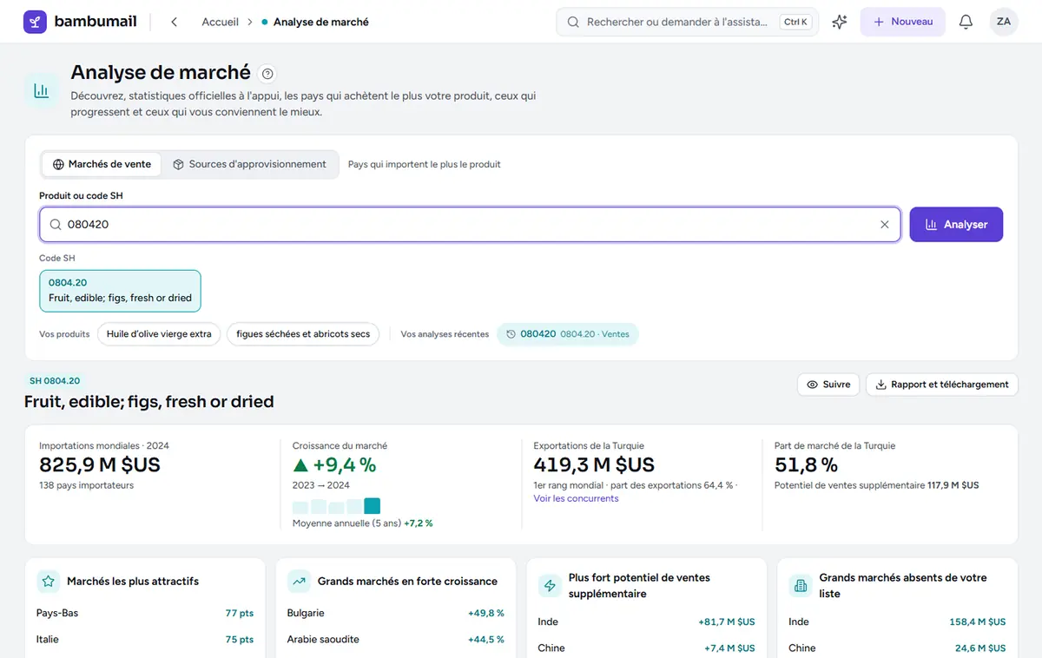Click the bambumail logo icon

[36, 22]
